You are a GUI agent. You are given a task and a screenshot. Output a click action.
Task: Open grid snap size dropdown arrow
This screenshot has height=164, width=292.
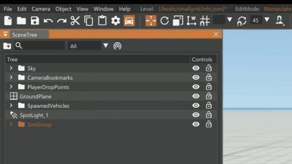(x=230, y=20)
